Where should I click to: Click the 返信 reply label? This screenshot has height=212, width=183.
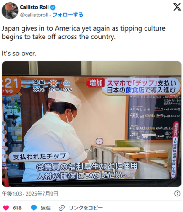[46, 207]
